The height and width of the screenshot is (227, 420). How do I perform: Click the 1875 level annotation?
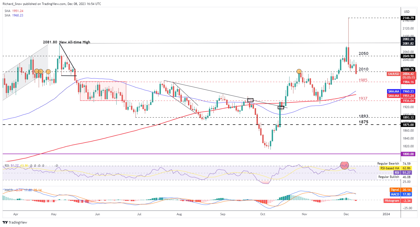click(x=364, y=122)
